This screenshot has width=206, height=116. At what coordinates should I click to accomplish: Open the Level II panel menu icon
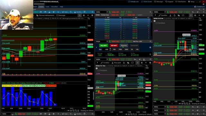pos(150,12)
